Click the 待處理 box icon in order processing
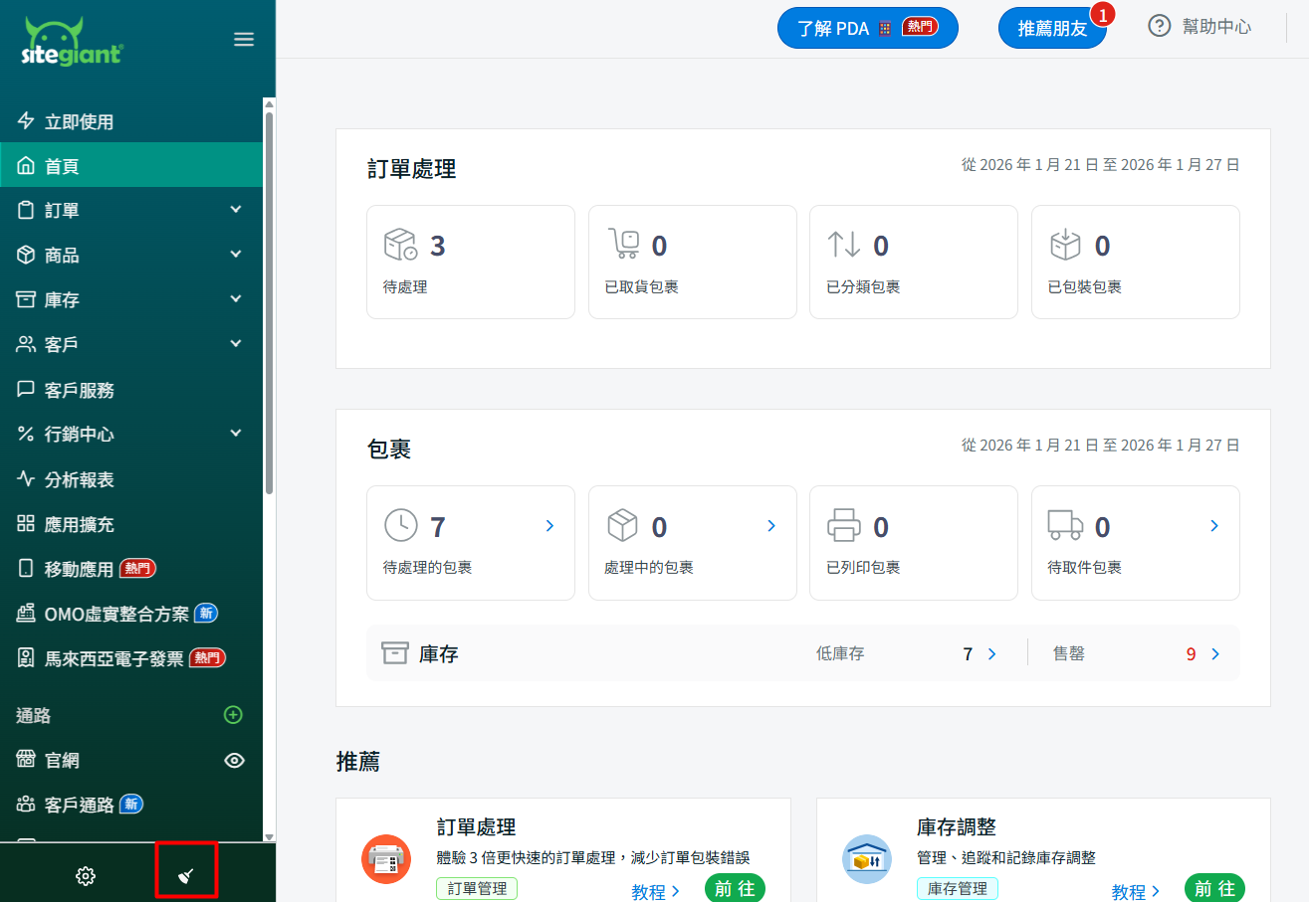The width and height of the screenshot is (1309, 902). point(400,245)
